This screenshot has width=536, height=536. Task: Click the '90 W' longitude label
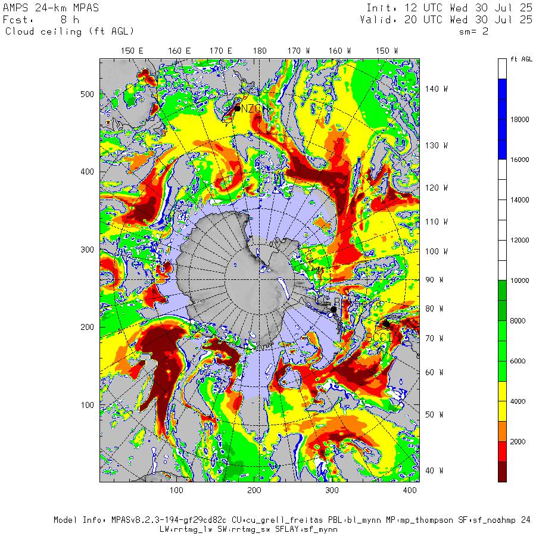click(434, 280)
